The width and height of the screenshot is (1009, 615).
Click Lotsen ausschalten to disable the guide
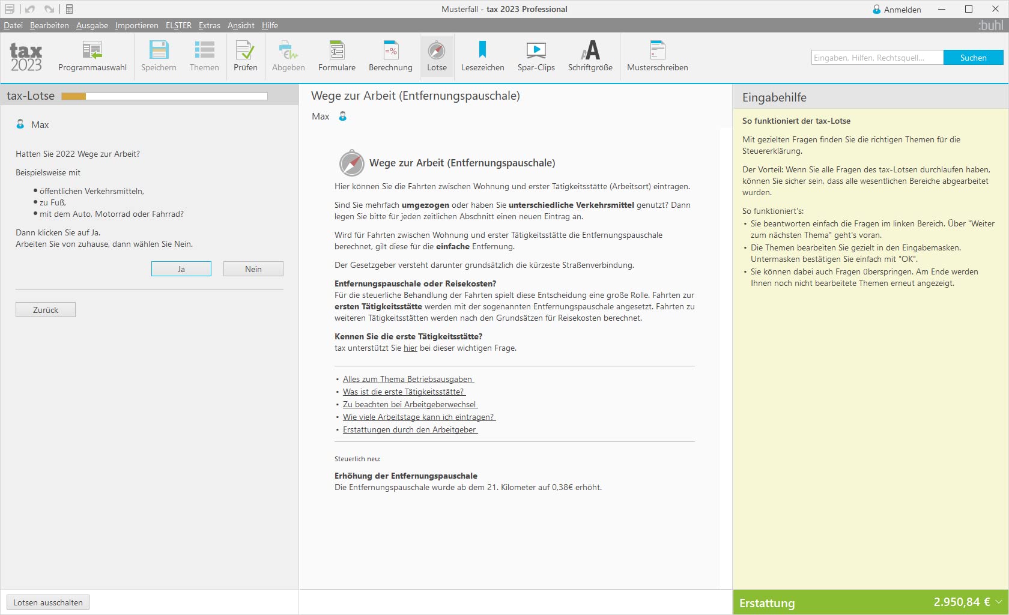pyautogui.click(x=48, y=602)
